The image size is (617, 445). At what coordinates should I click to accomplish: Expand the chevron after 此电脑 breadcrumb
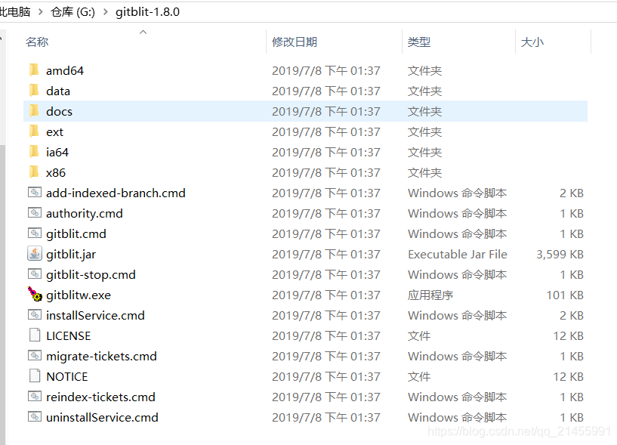click(41, 12)
